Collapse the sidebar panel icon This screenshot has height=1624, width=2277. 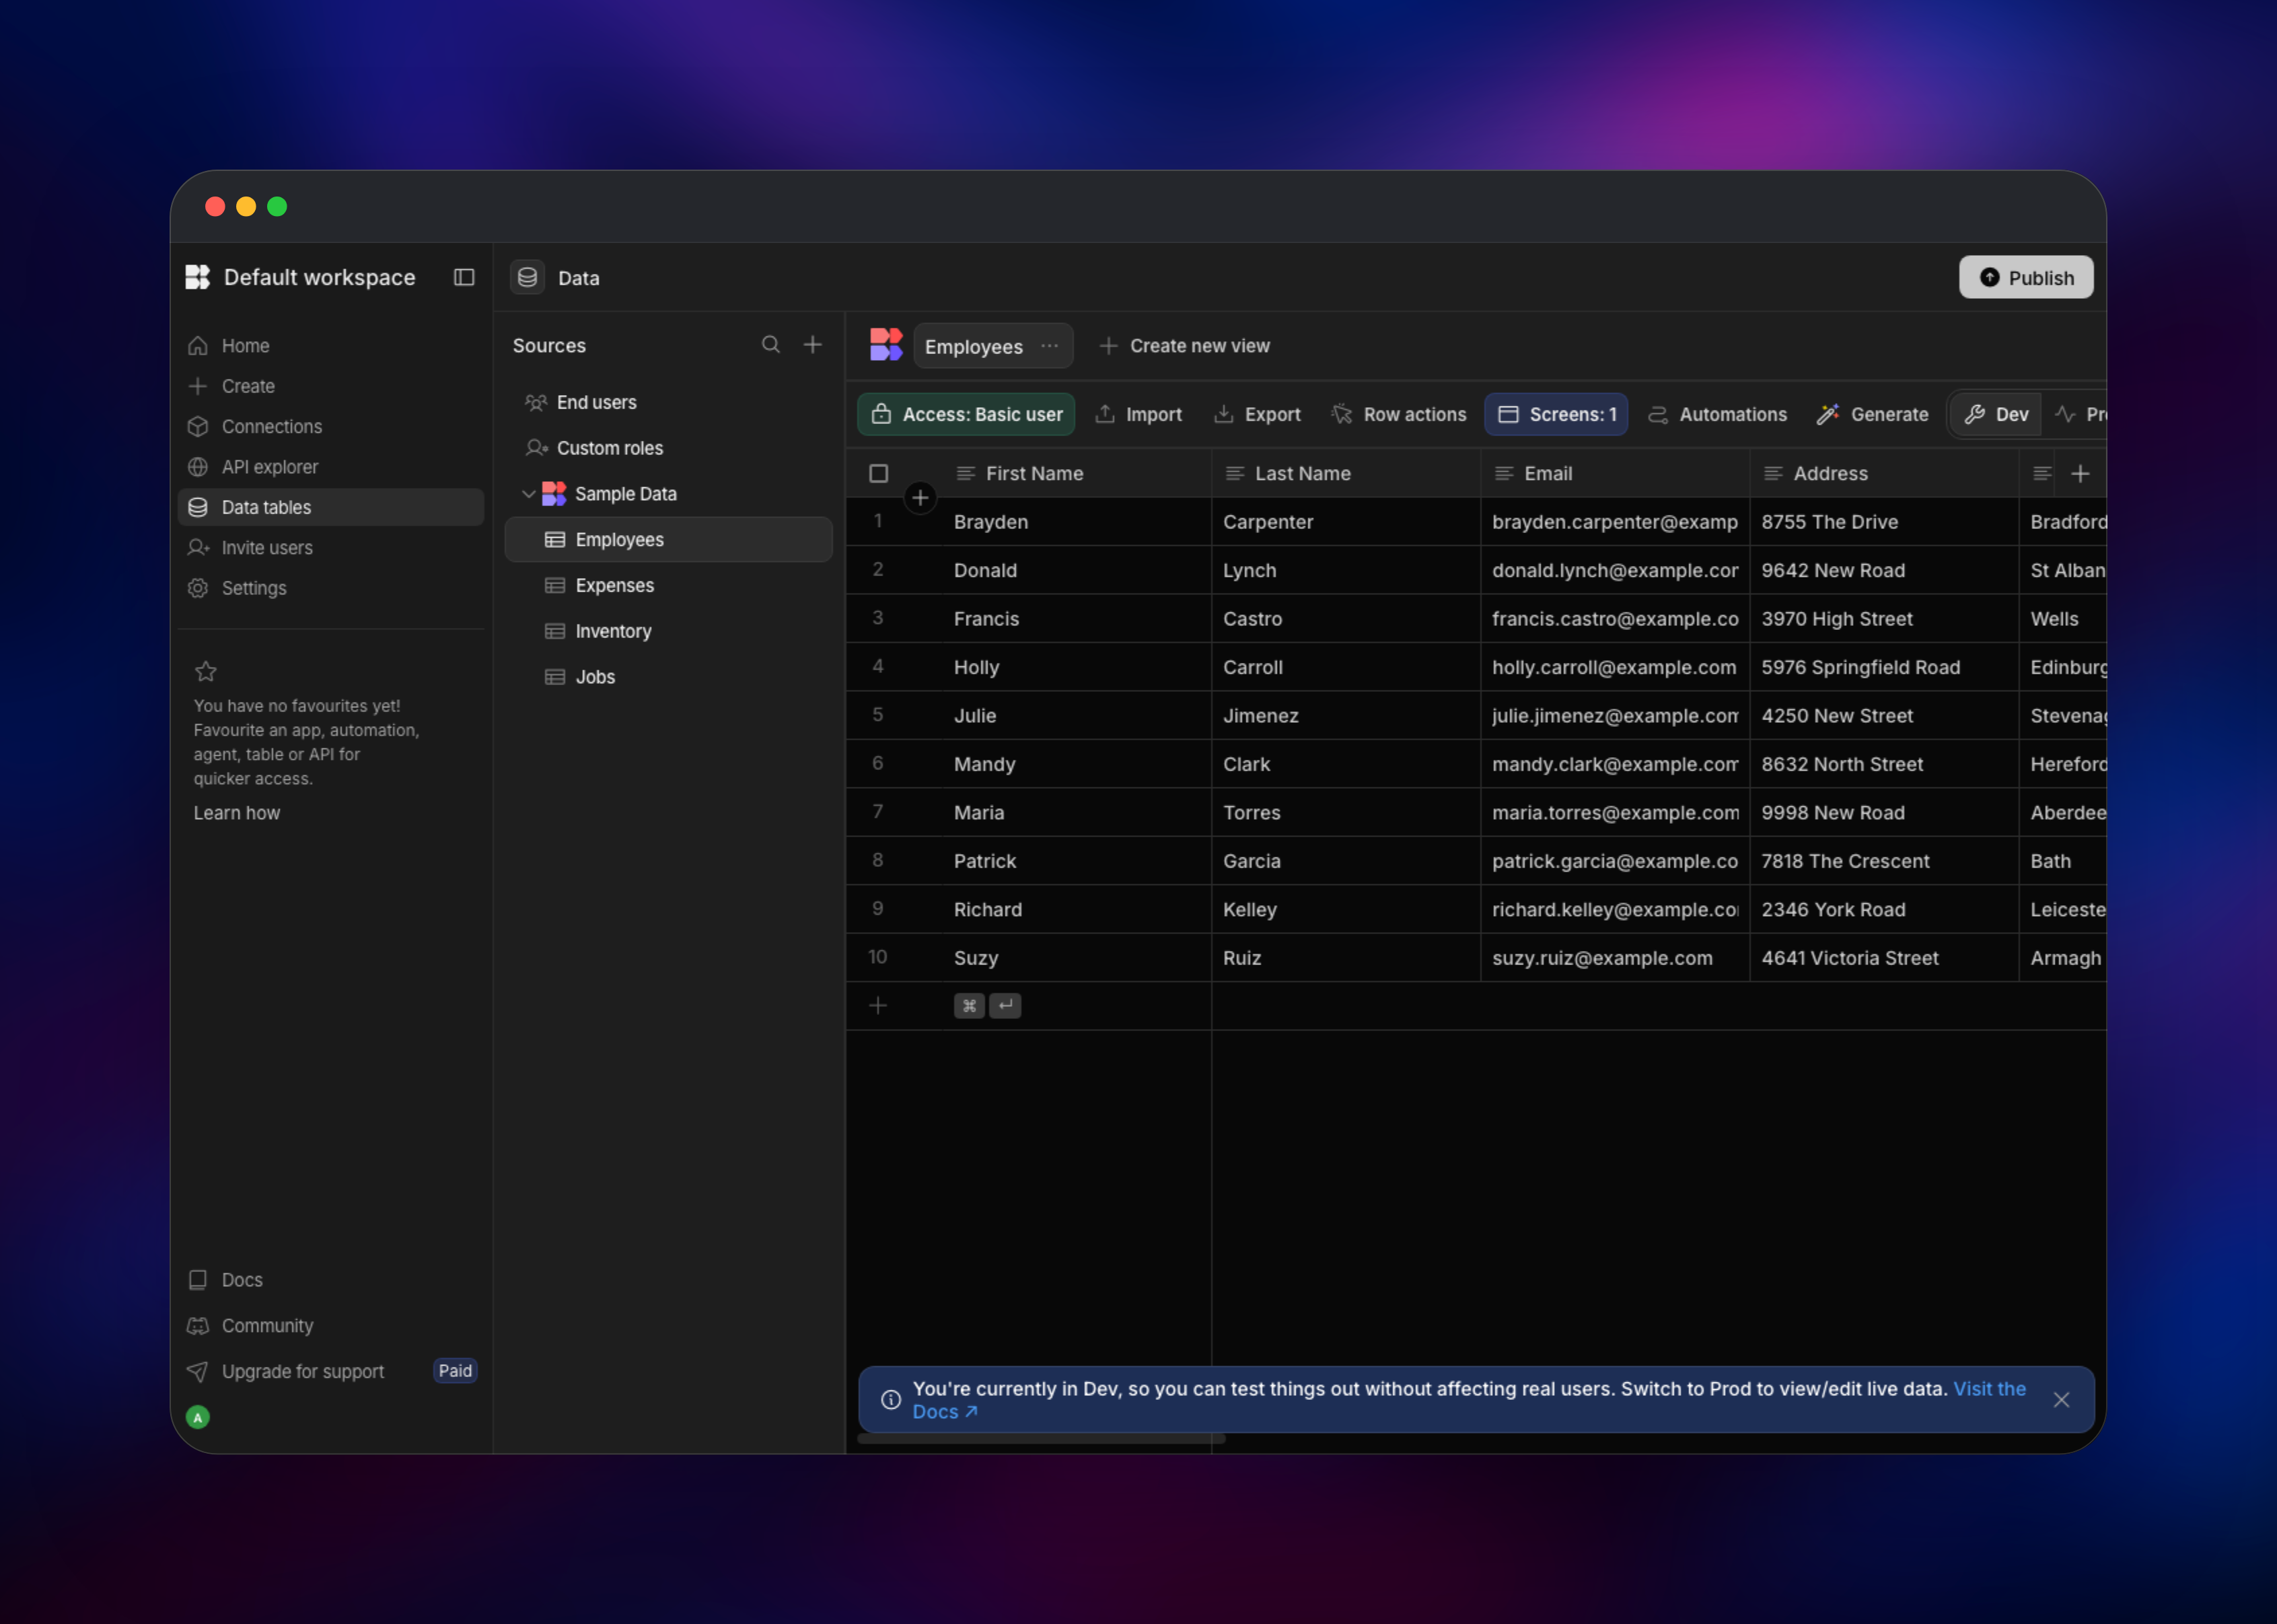464,277
